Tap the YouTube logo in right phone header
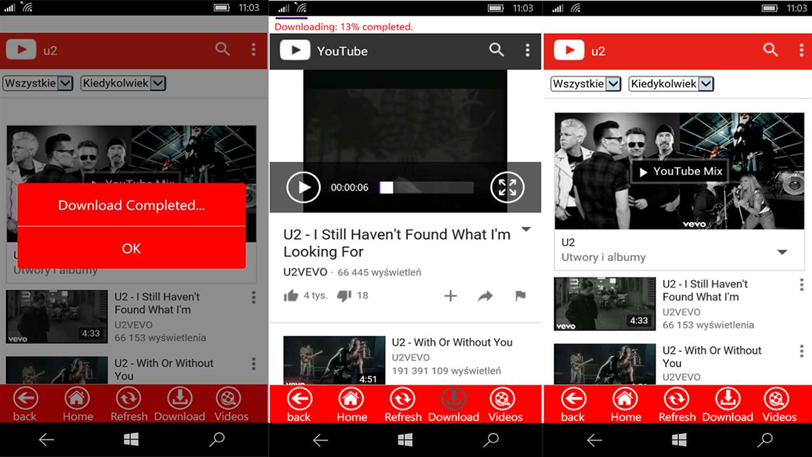Screen dimensions: 812x457 569,50
